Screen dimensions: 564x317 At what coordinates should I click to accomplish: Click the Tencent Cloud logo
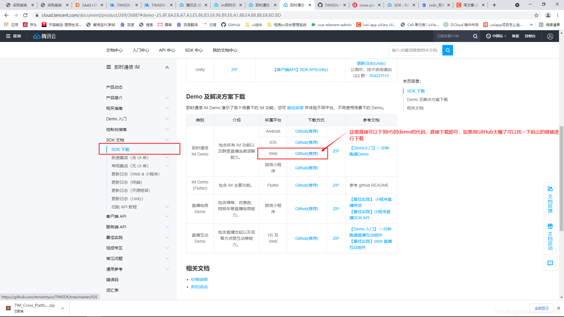(x=44, y=36)
